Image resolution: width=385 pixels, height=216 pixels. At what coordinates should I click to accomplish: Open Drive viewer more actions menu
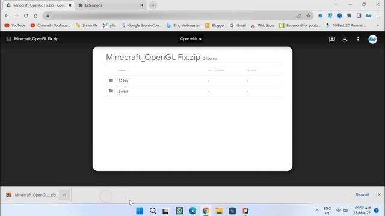[x=358, y=39]
